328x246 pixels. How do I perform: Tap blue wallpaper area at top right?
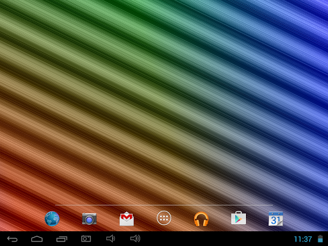coord(299,26)
